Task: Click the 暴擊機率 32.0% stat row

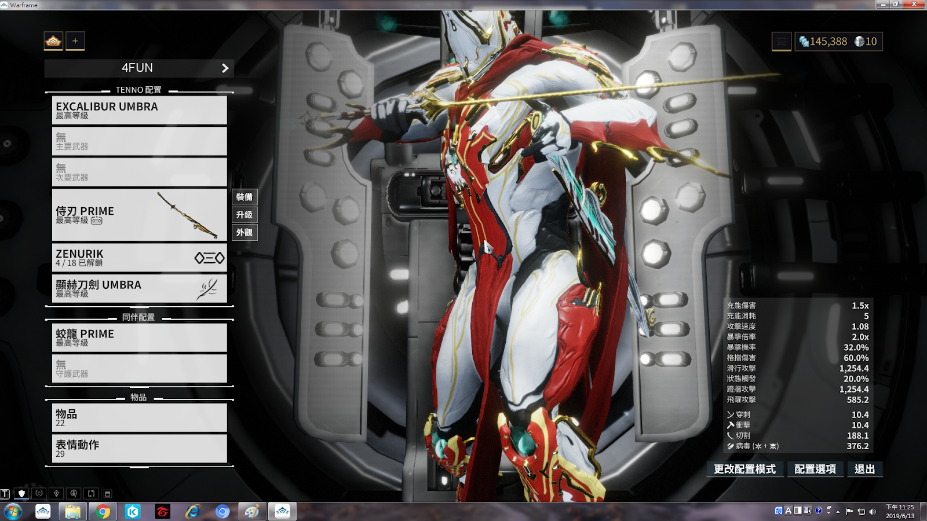Action: tap(798, 347)
